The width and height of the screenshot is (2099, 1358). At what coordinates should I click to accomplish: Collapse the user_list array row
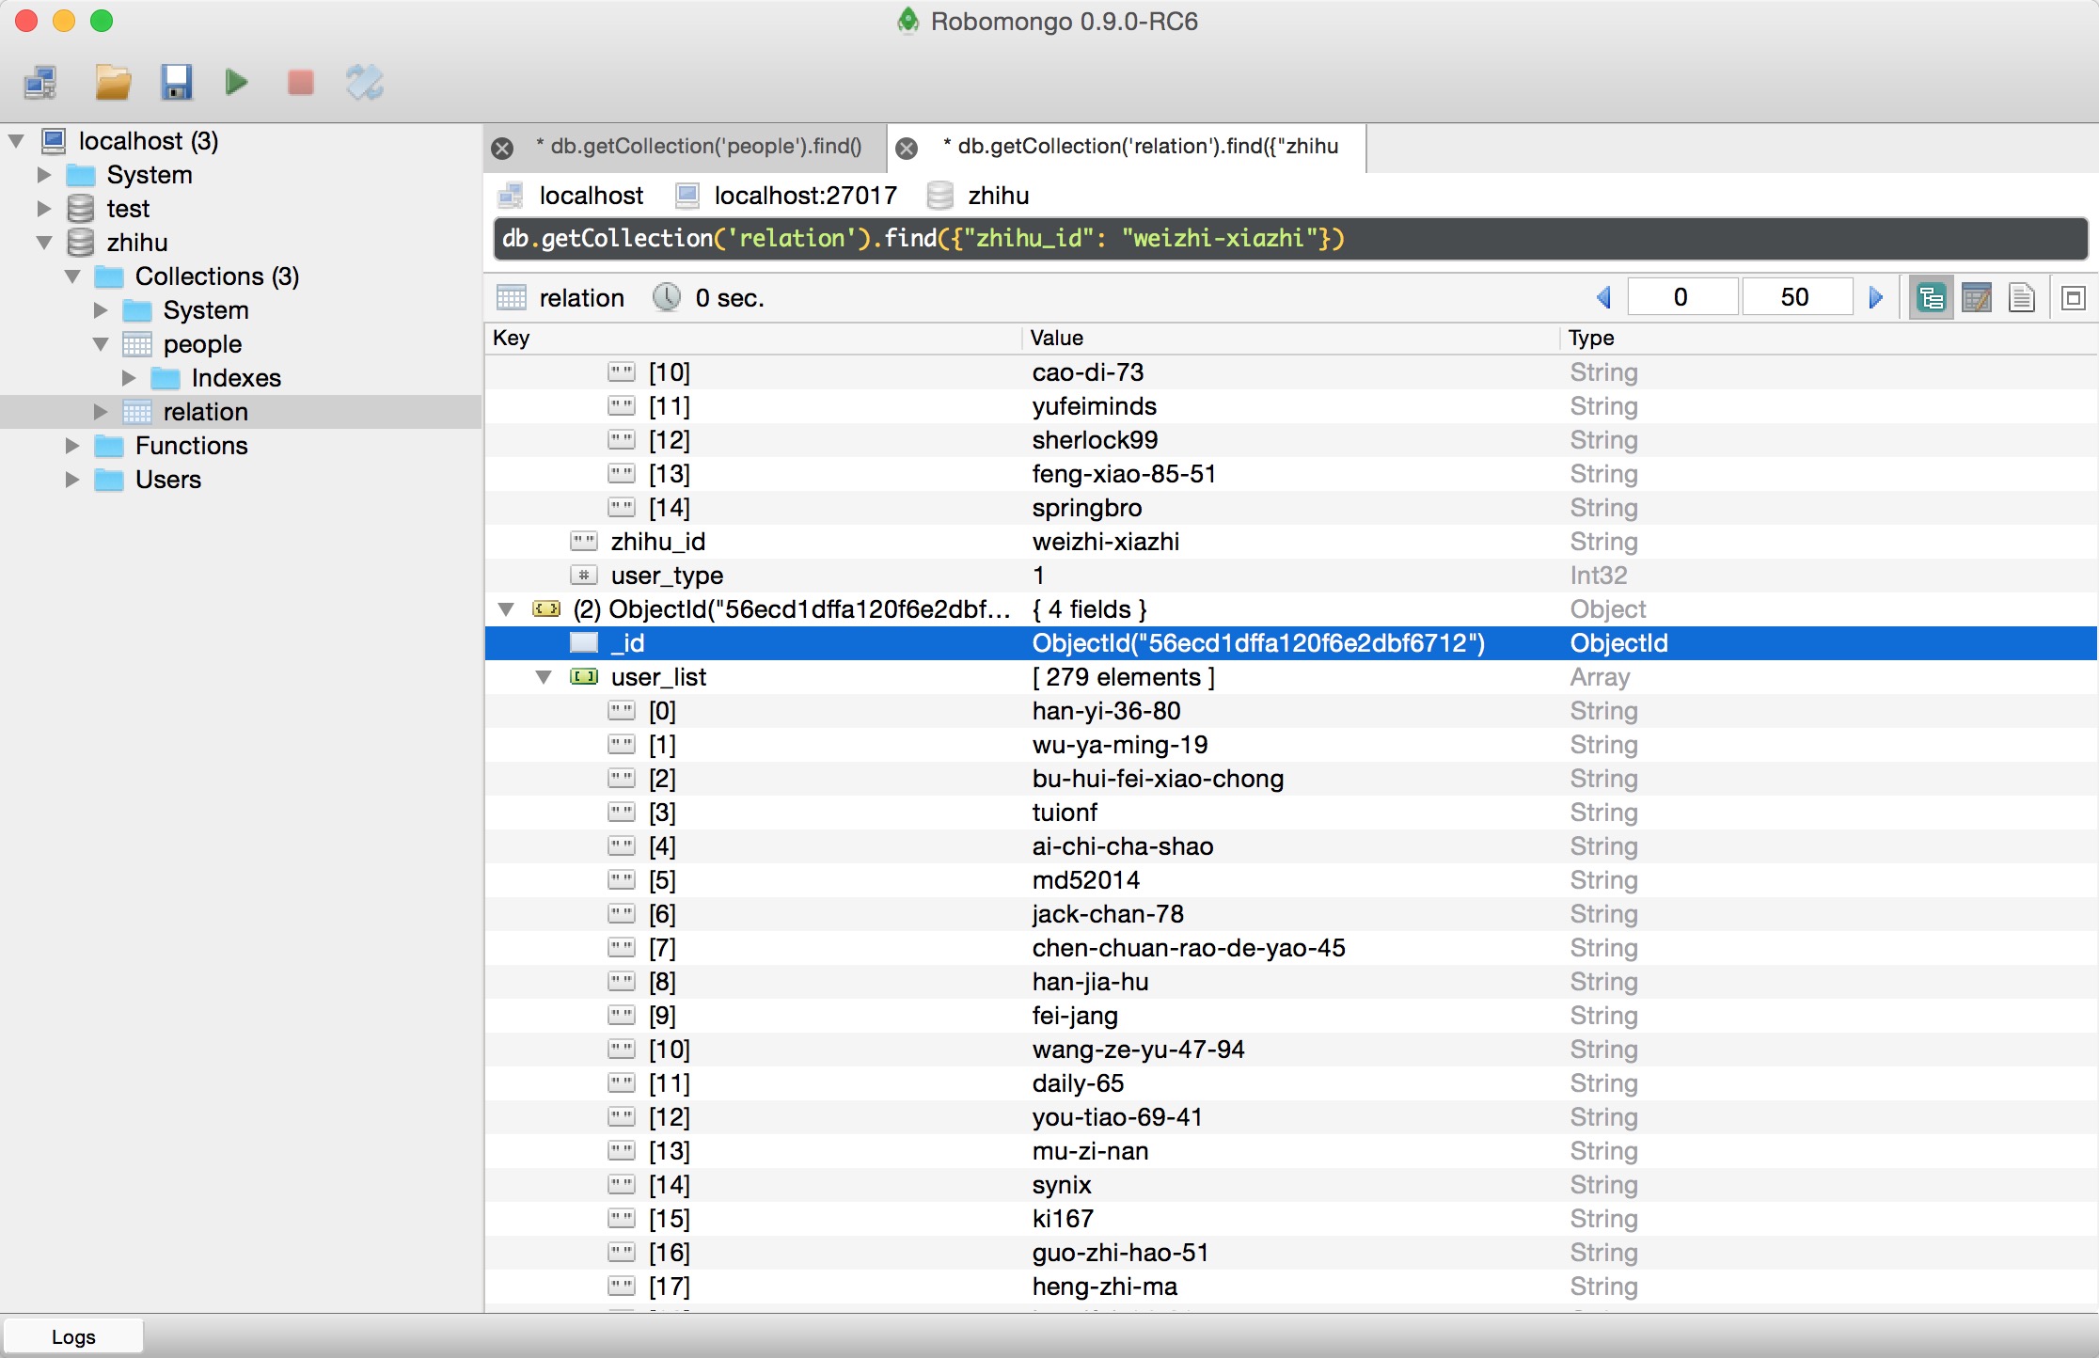click(x=544, y=677)
